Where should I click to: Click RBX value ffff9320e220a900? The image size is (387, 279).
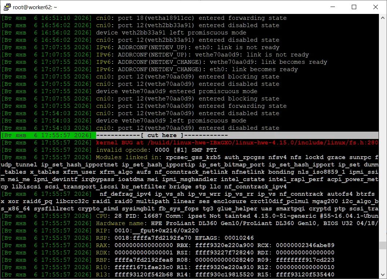tap(224, 245)
